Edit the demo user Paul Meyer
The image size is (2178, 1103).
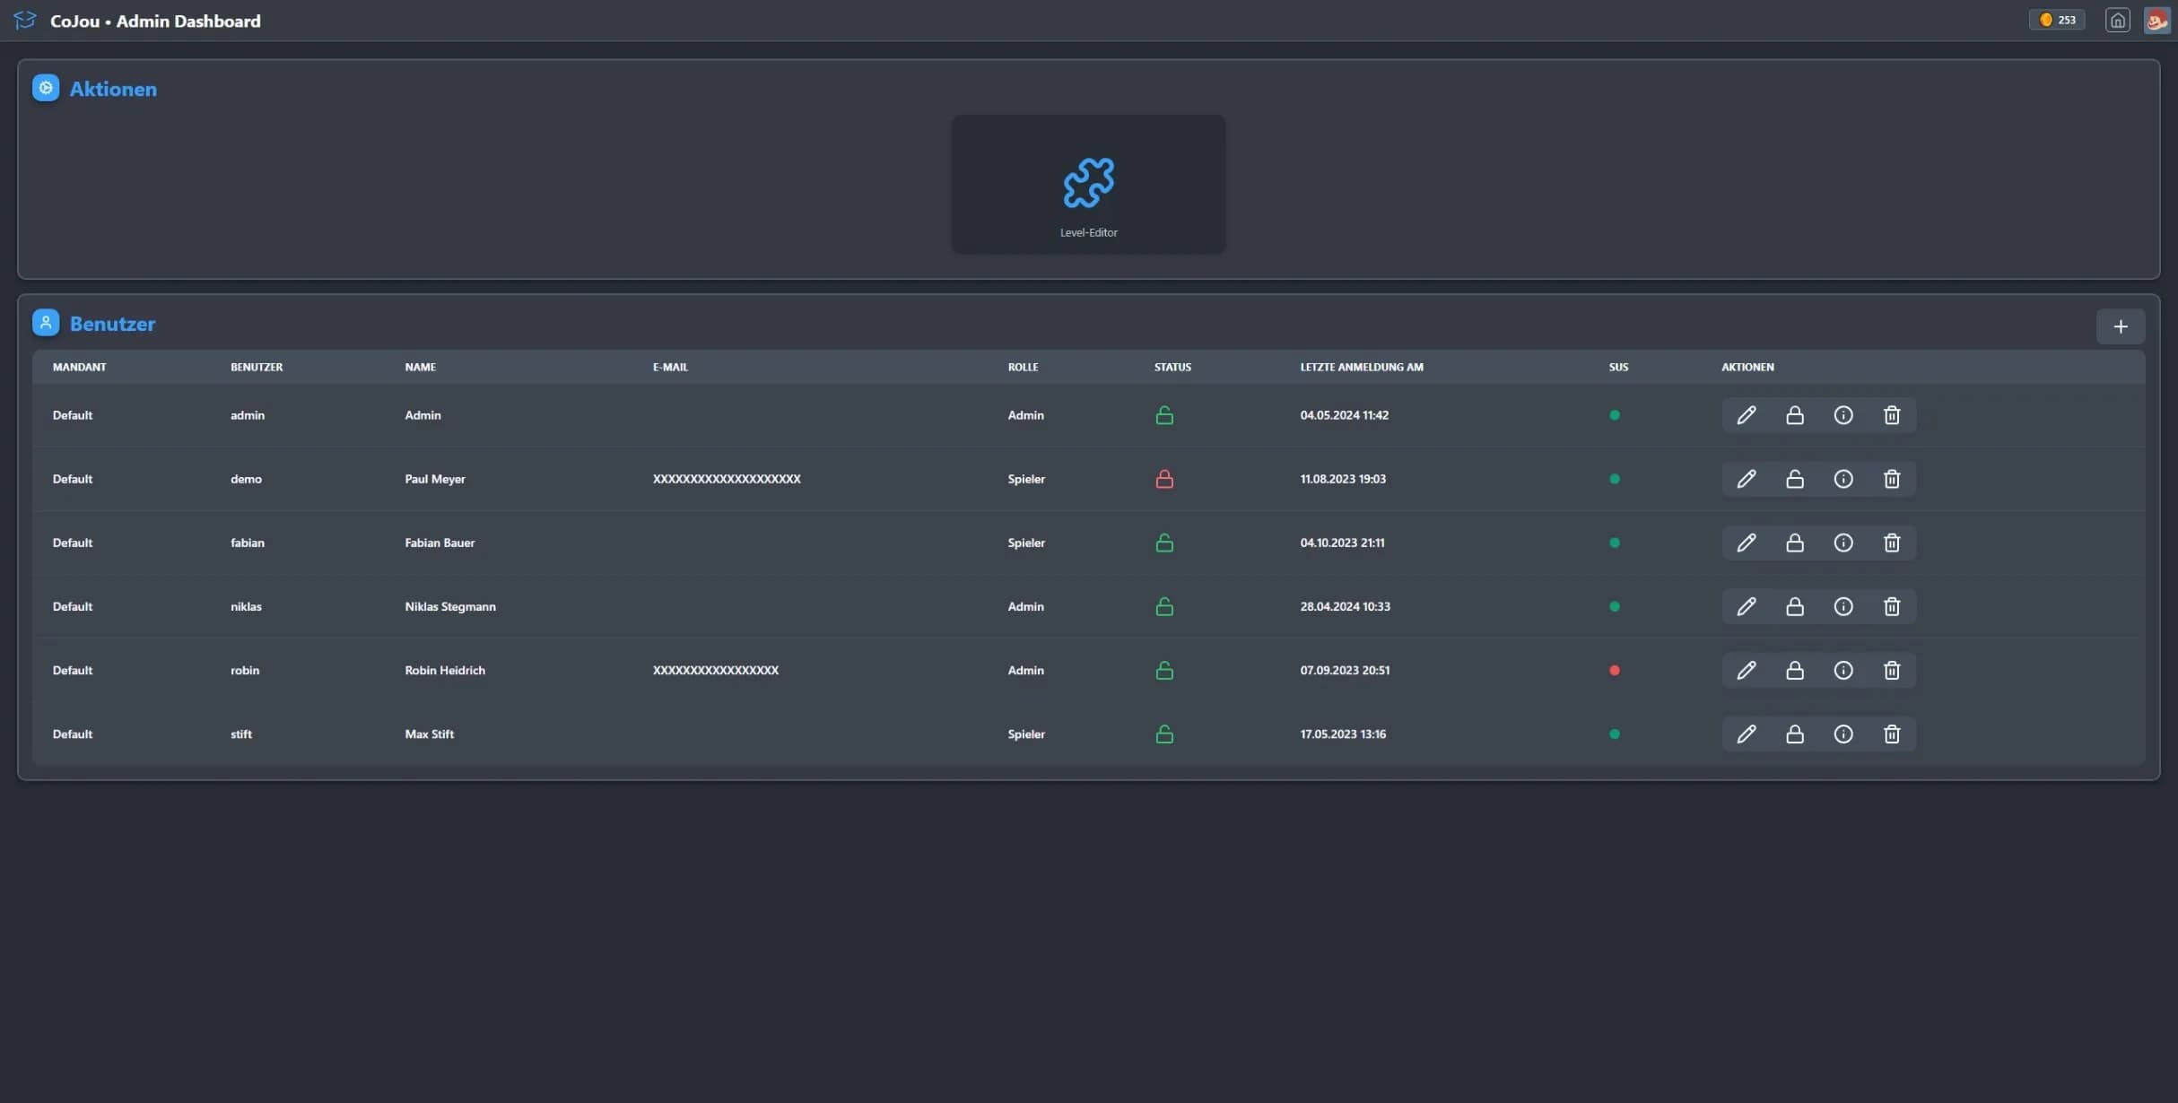[x=1746, y=479]
